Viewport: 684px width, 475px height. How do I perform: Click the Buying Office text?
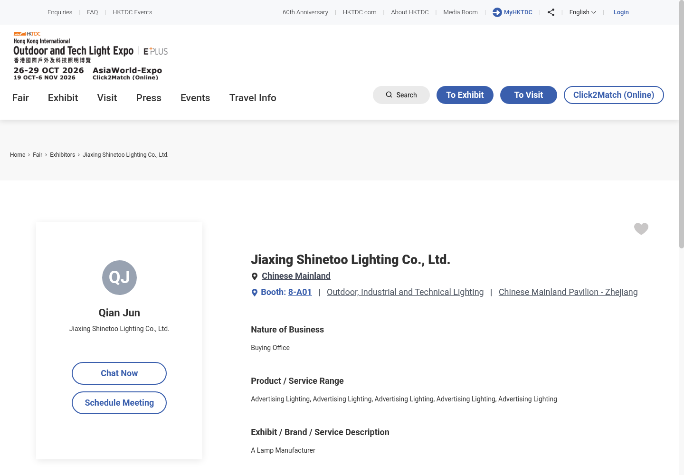(x=270, y=348)
